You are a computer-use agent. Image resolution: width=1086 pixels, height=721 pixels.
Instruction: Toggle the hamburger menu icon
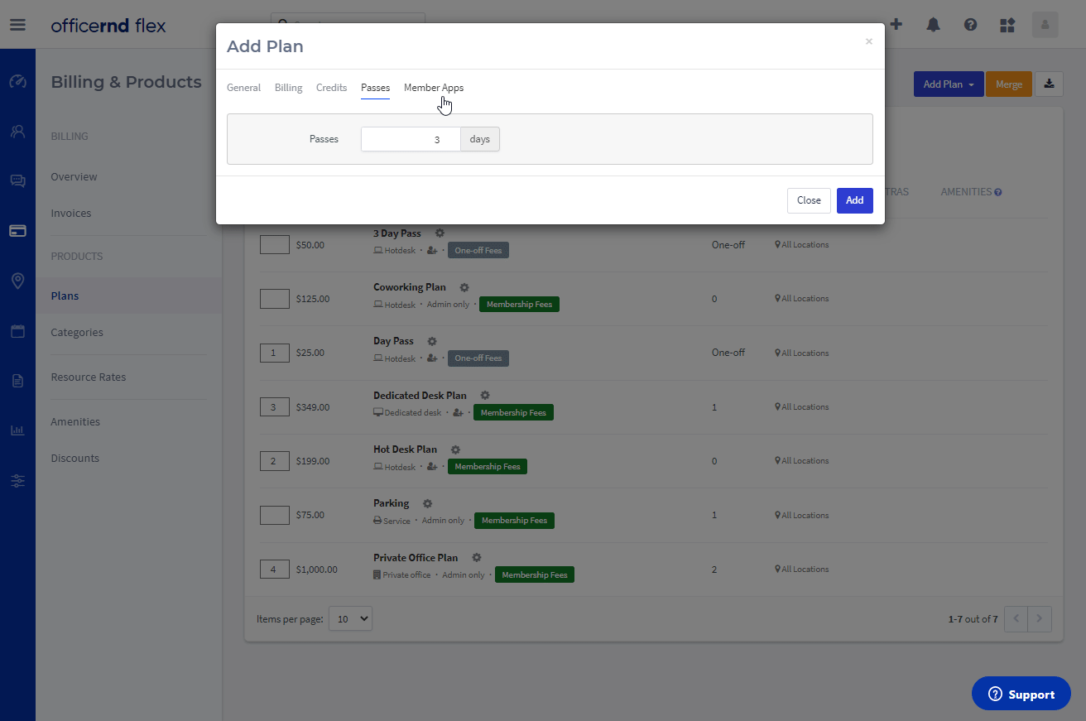tap(17, 25)
